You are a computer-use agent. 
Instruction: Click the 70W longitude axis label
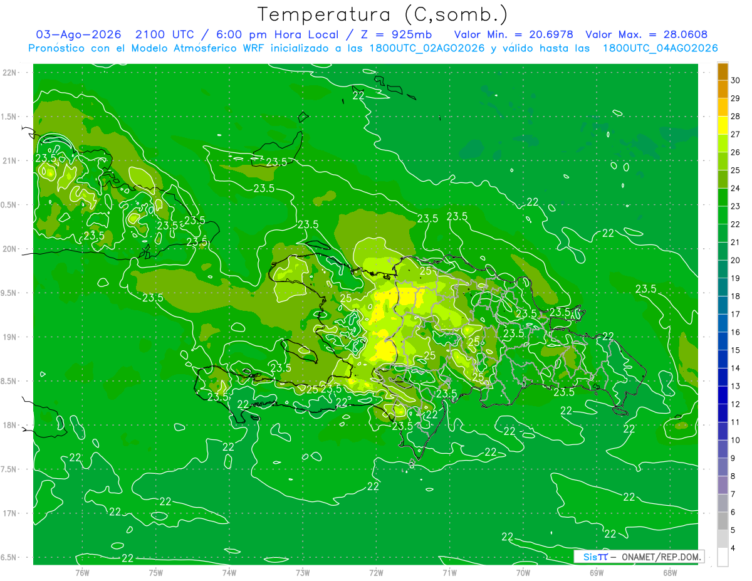(523, 573)
